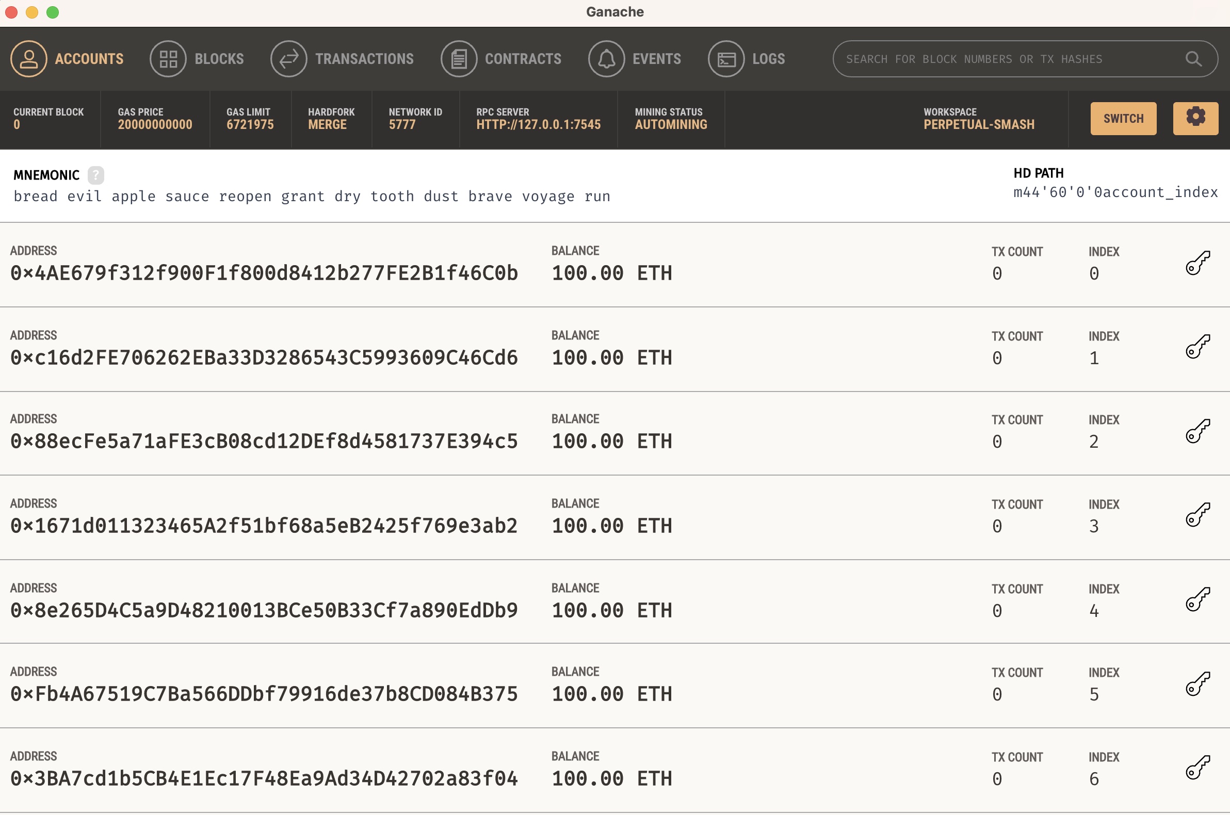The width and height of the screenshot is (1230, 815).
Task: Show key for account index 5
Action: point(1198,683)
